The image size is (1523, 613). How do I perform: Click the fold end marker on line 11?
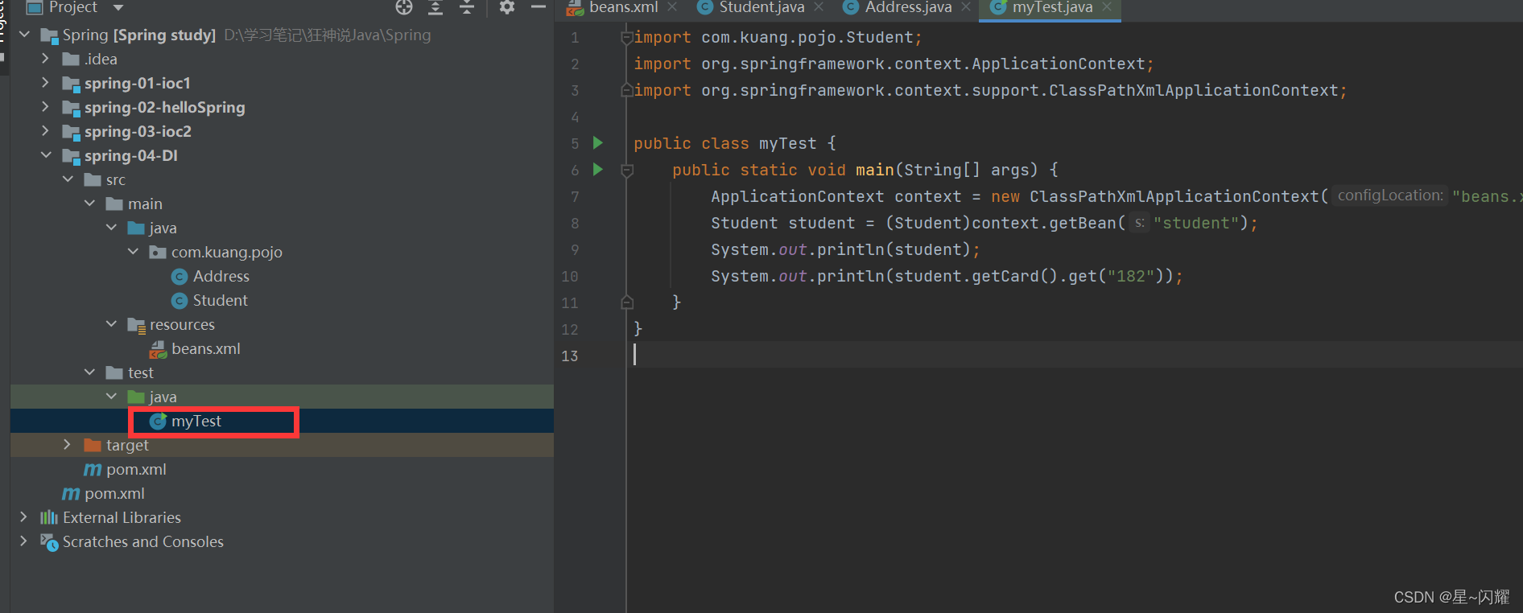click(x=627, y=302)
